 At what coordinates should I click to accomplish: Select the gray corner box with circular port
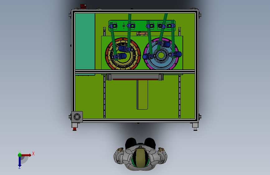77,117
